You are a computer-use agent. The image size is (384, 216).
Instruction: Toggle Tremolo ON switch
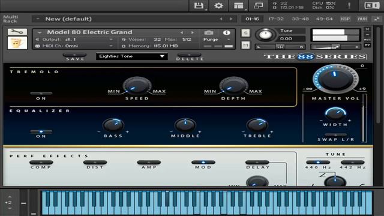(41, 94)
